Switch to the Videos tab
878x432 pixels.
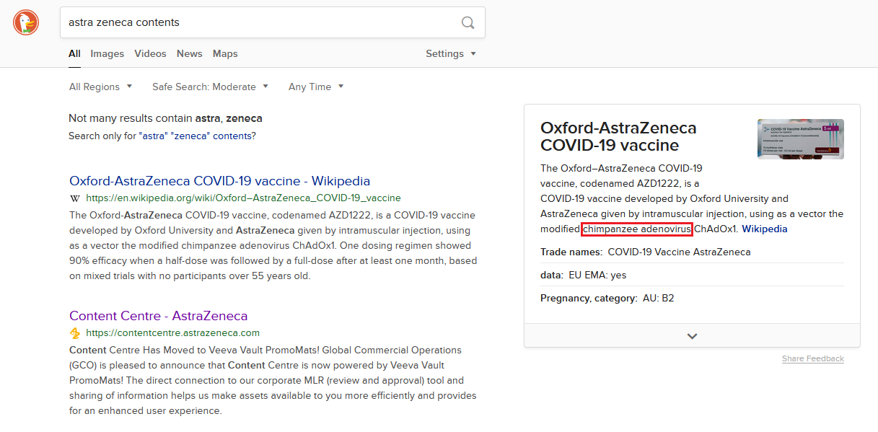[150, 53]
